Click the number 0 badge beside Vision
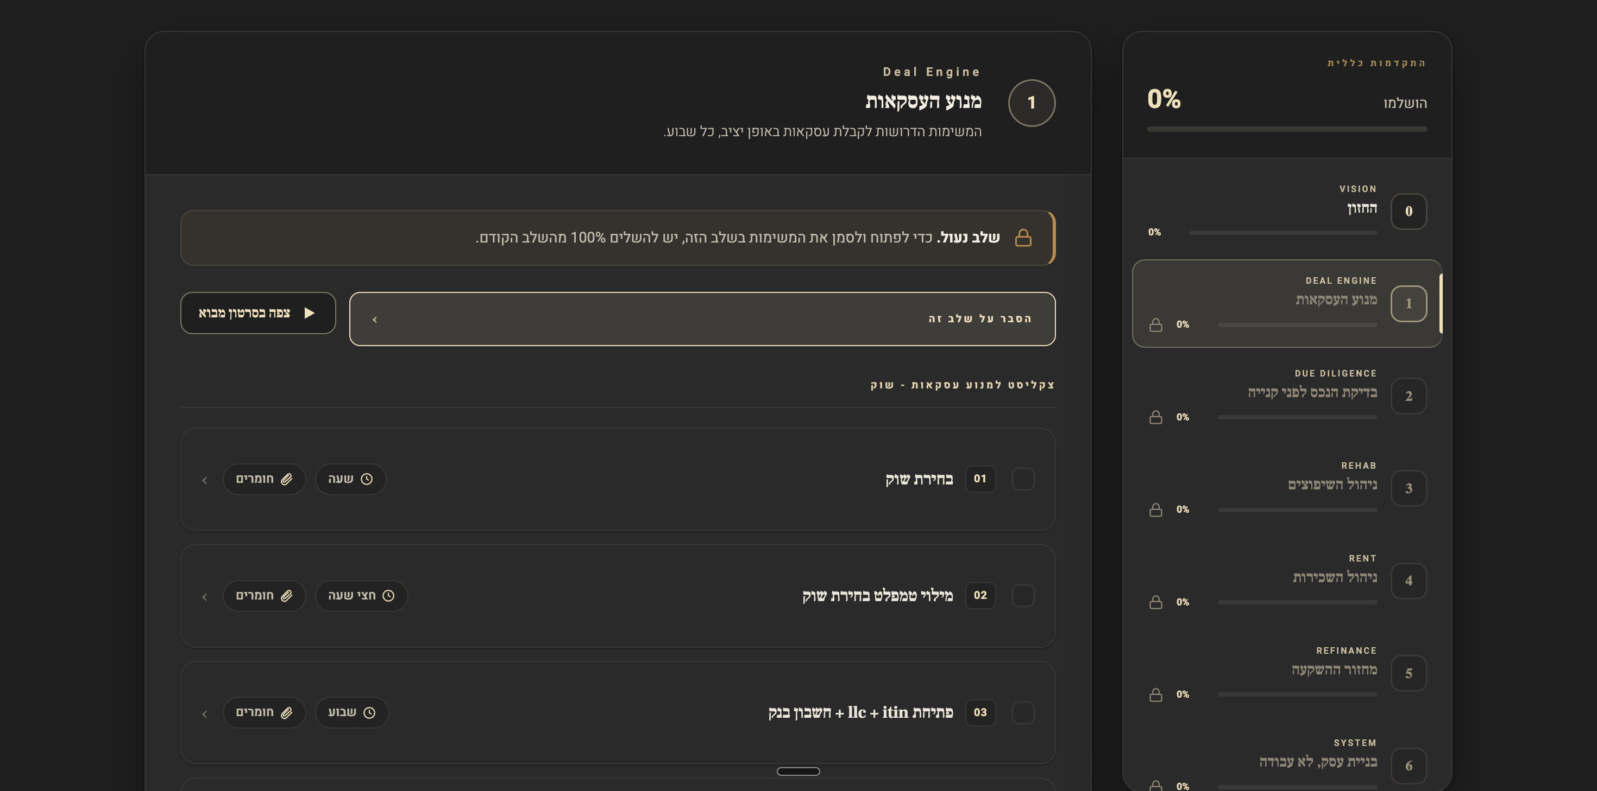Screen dimensions: 1597x791 tap(1409, 211)
